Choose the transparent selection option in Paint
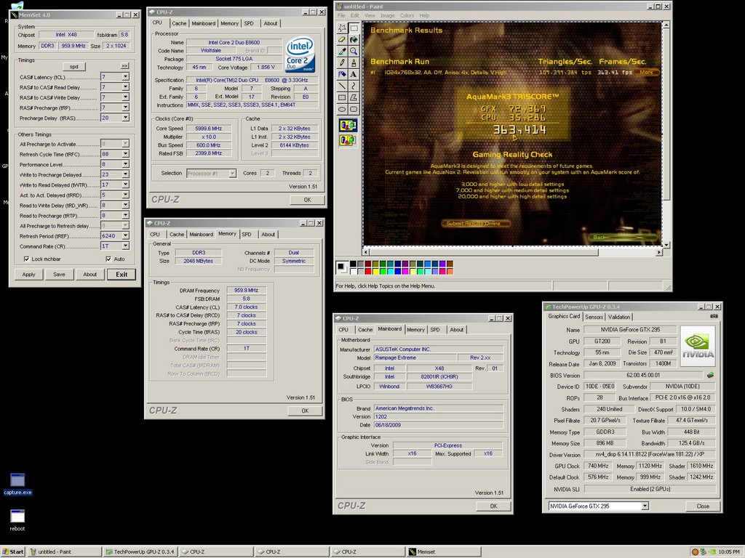This screenshot has width=745, height=558. click(348, 140)
